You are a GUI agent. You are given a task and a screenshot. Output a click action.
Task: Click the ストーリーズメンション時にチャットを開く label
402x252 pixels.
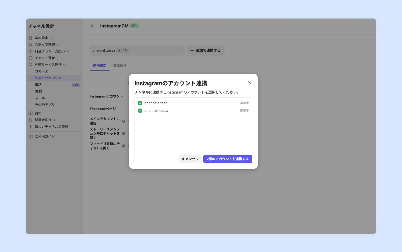(x=105, y=133)
